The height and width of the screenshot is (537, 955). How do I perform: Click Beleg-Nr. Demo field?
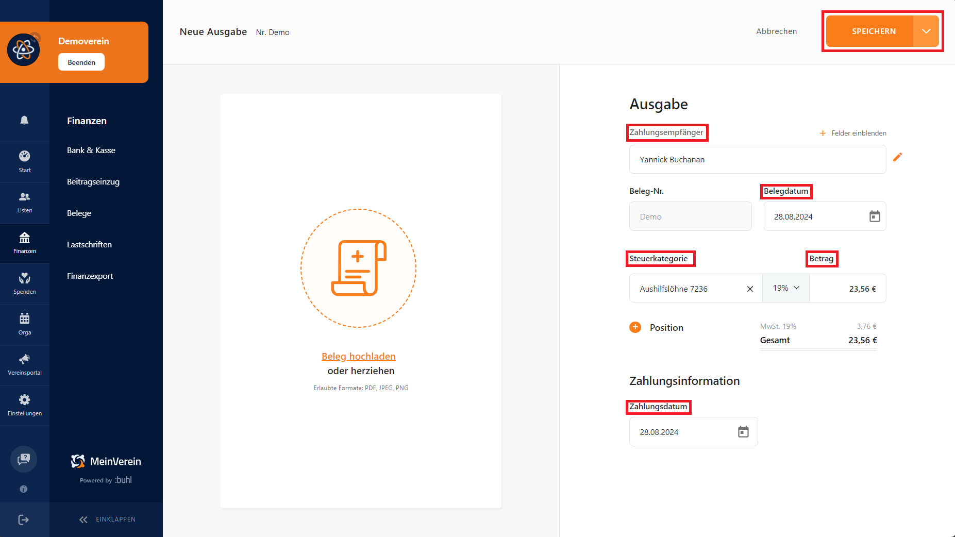(x=691, y=216)
